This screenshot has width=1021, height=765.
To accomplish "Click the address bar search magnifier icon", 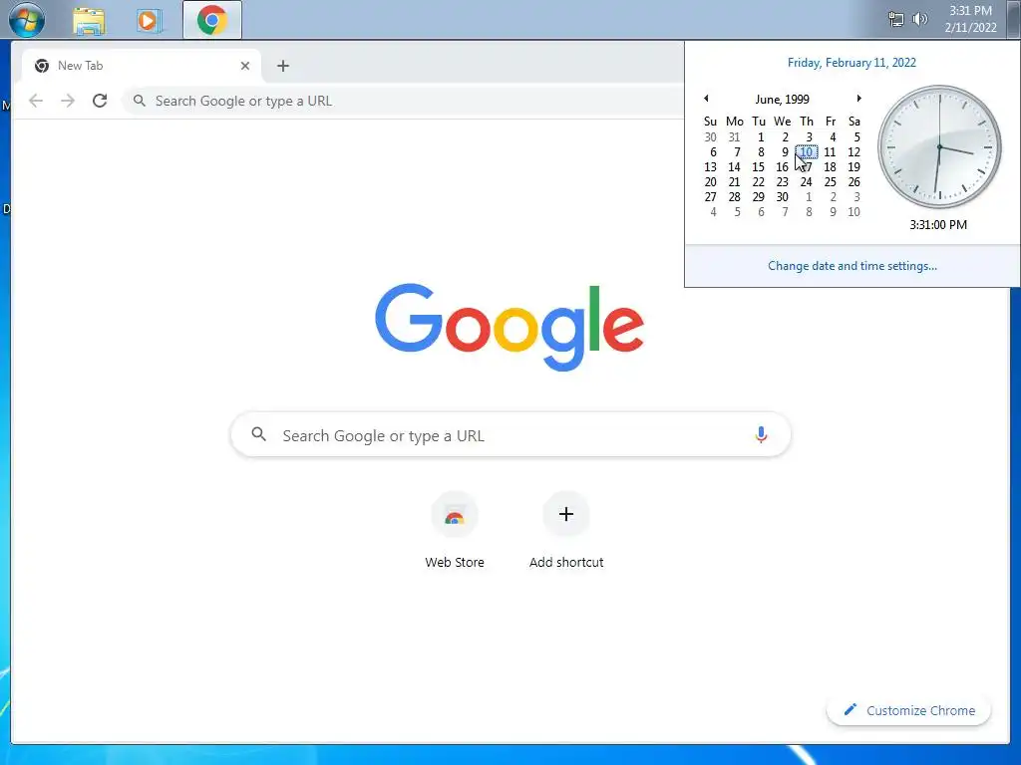I will [x=139, y=101].
